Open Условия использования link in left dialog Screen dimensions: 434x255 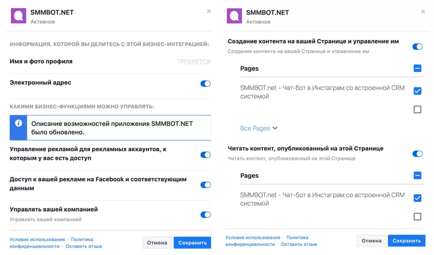37,240
